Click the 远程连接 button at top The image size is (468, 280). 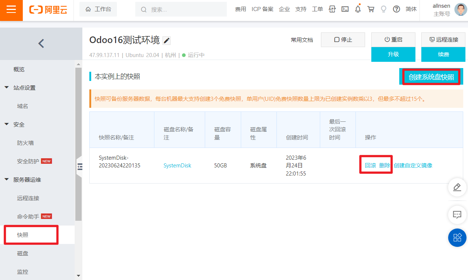443,40
